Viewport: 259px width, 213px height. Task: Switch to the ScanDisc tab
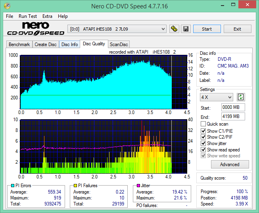(x=119, y=45)
